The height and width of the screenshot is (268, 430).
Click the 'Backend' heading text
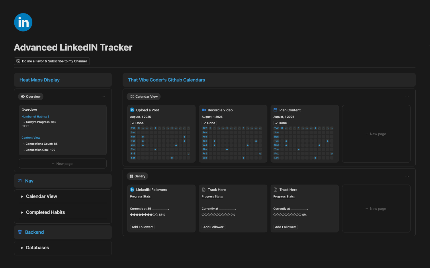pyautogui.click(x=34, y=232)
